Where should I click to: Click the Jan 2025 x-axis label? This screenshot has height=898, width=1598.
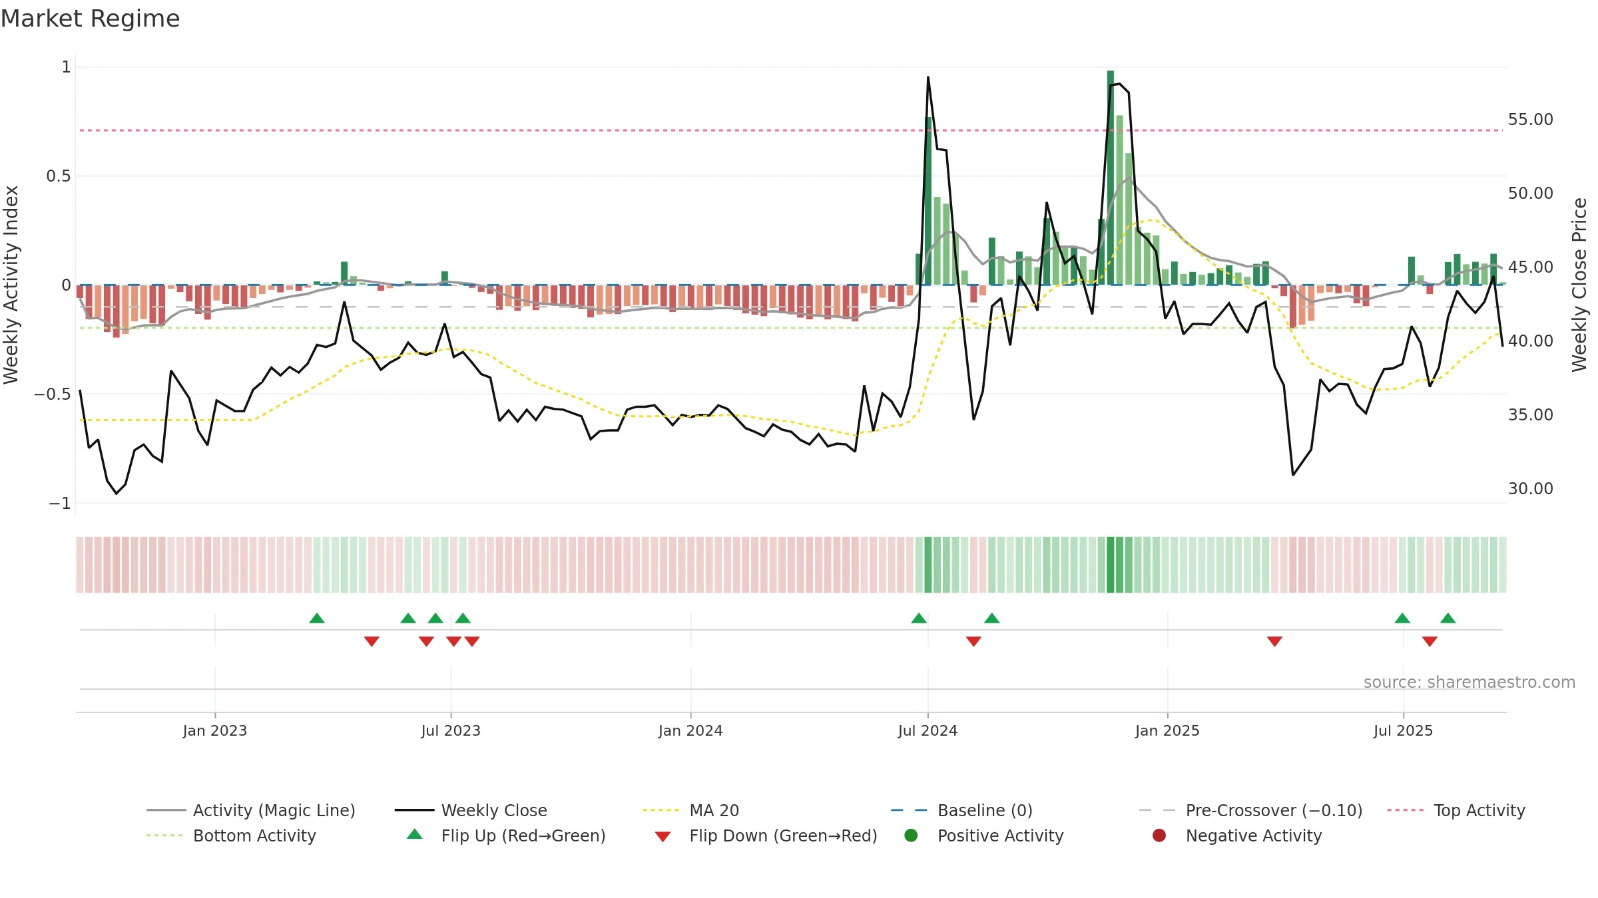(1167, 730)
